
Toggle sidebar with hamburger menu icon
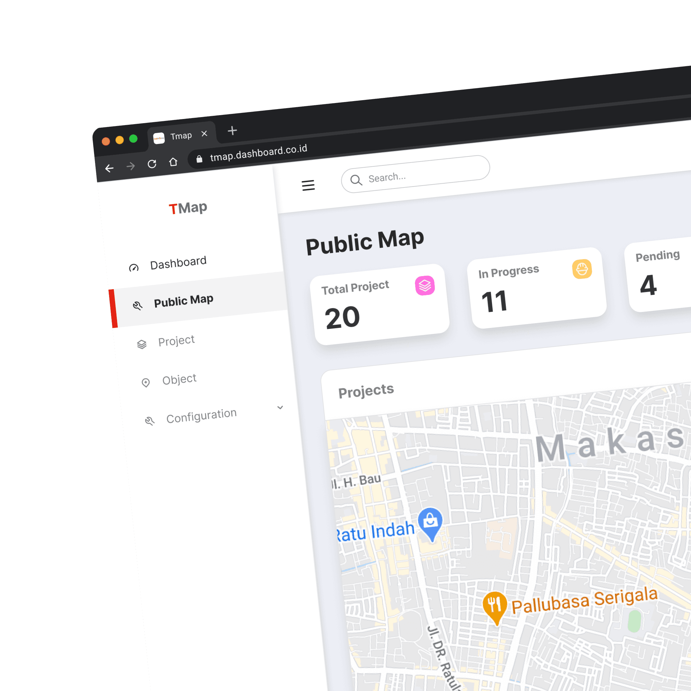(308, 185)
